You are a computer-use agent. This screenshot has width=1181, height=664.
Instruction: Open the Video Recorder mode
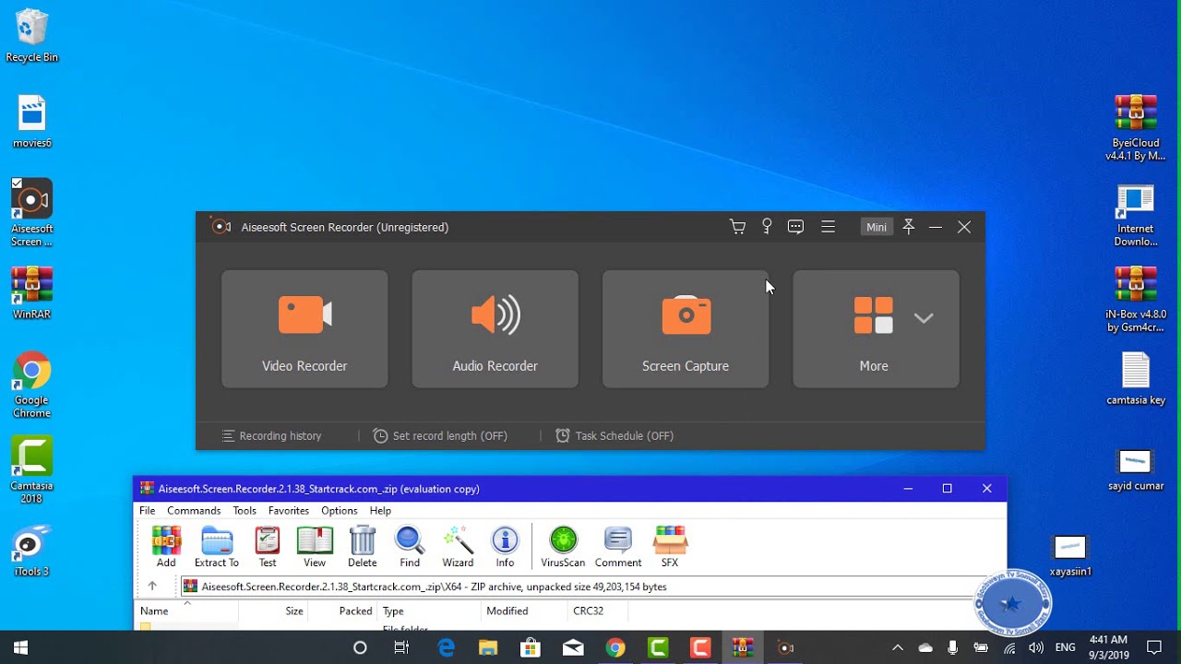[304, 328]
